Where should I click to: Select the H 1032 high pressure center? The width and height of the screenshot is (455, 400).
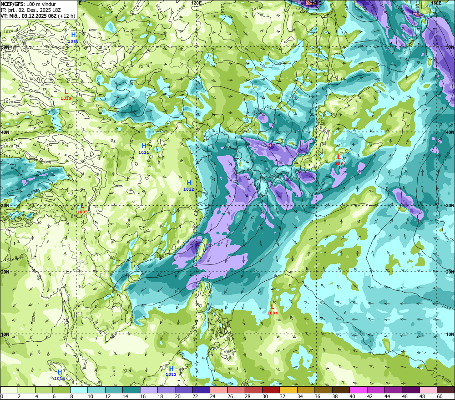[x=189, y=186]
